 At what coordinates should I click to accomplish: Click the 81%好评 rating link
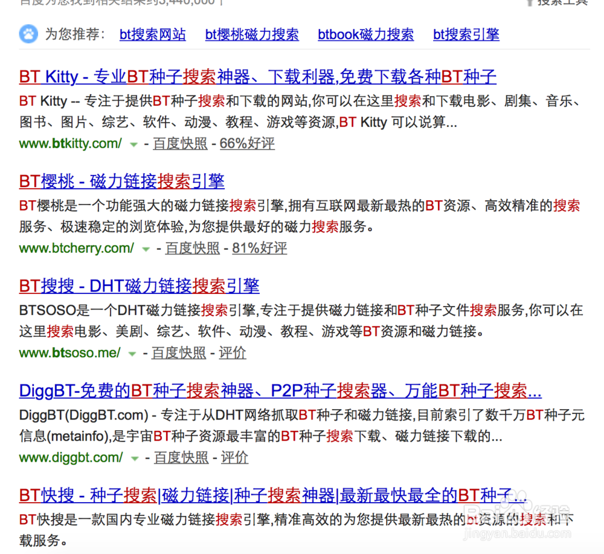pyautogui.click(x=260, y=248)
